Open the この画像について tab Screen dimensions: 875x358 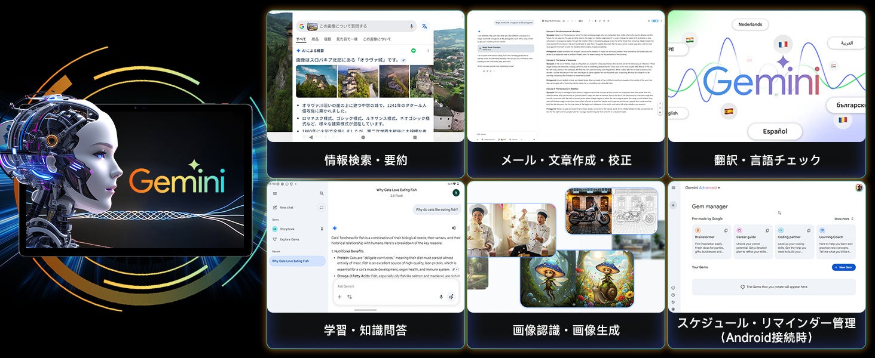[x=377, y=39]
